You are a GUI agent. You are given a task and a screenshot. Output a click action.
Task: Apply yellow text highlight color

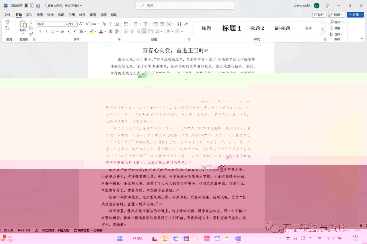click(x=91, y=31)
